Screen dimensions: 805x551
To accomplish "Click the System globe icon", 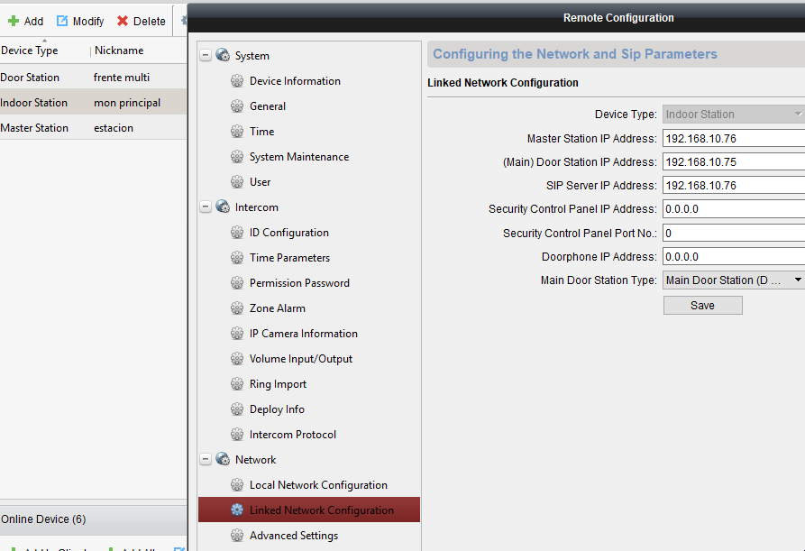I will tap(223, 55).
